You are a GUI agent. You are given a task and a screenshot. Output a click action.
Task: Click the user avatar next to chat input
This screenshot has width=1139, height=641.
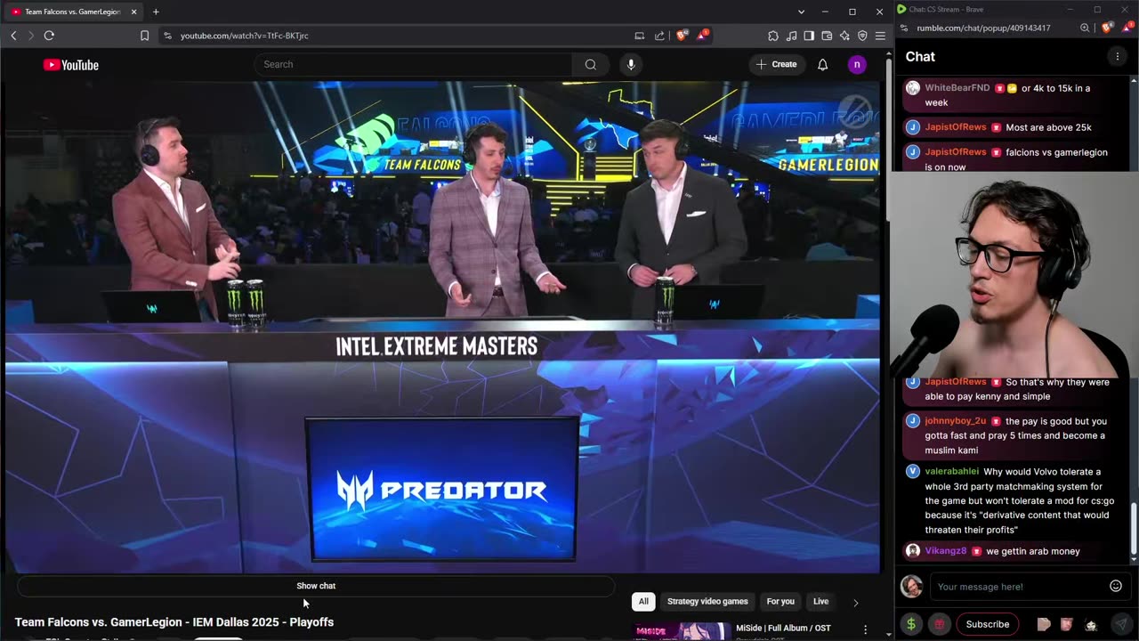coord(911,586)
